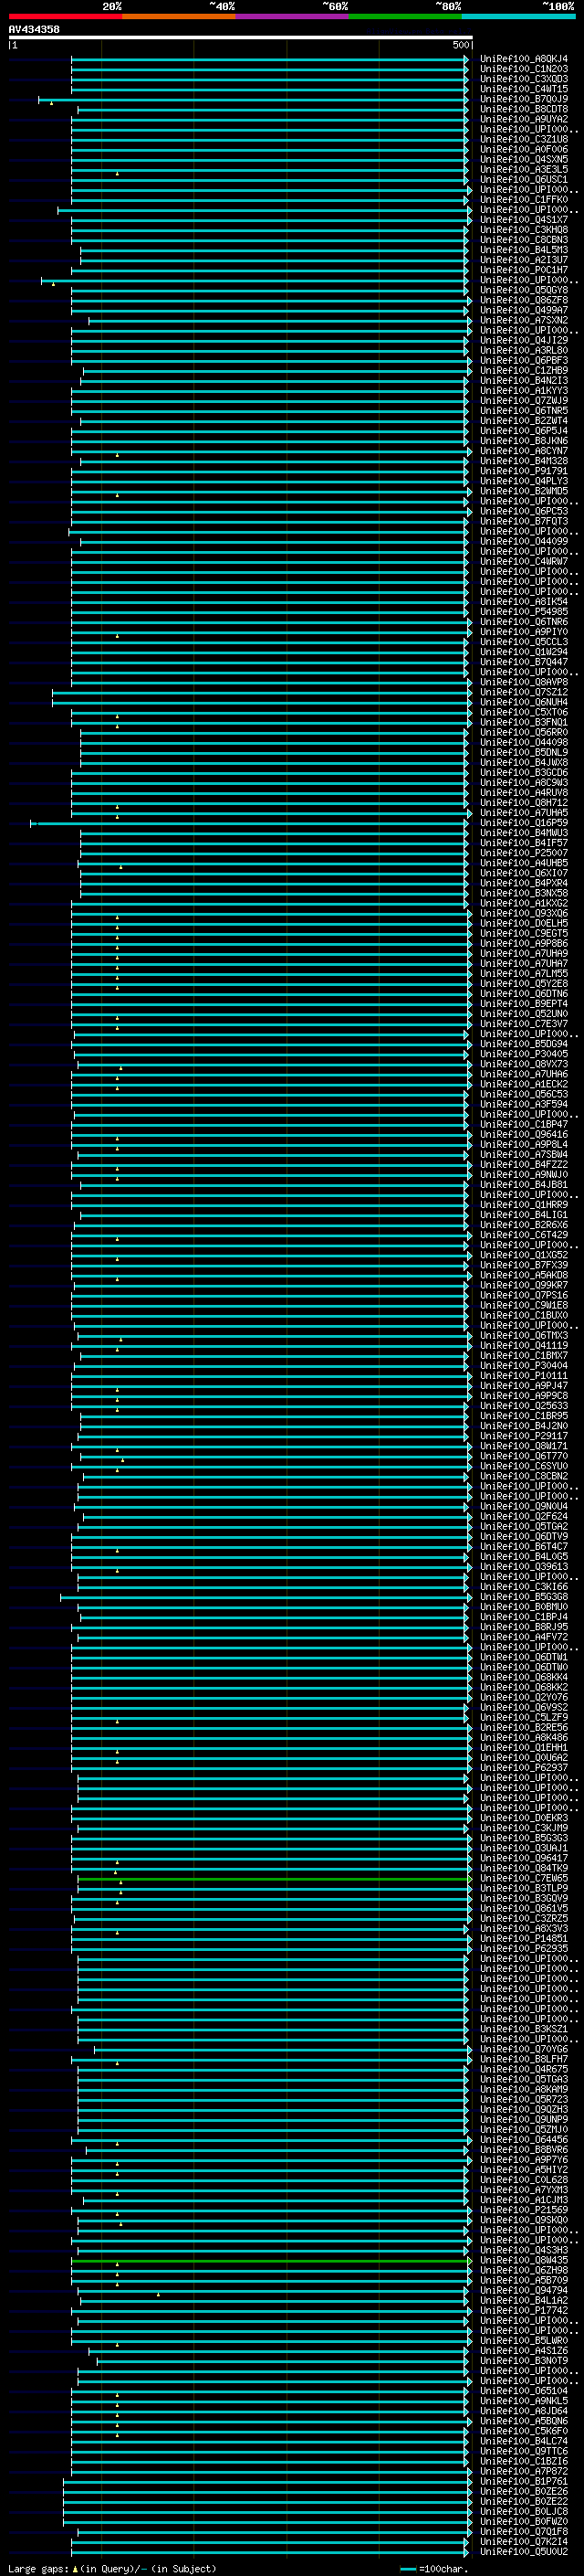This screenshot has width=584, height=2576.
Task: Open hit UniRef100_Q5U0U2
Action: [x=523, y=2553]
